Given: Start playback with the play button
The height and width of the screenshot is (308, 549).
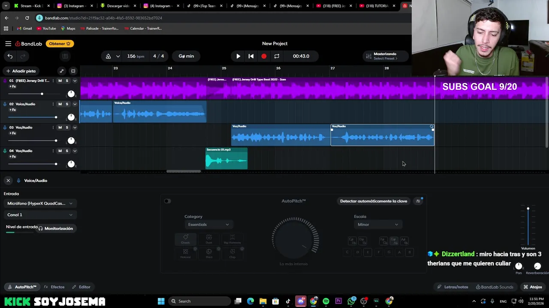Looking at the screenshot, I should pyautogui.click(x=238, y=56).
